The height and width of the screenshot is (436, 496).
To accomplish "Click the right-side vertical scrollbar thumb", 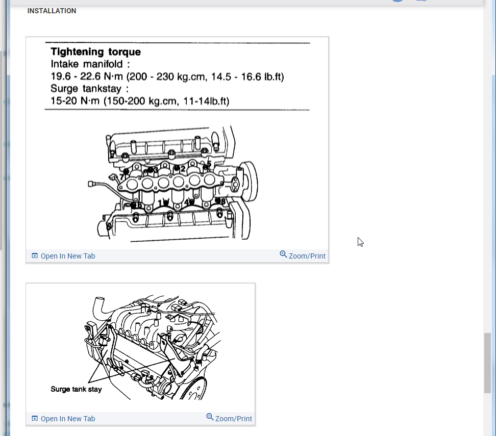I will coord(487,363).
